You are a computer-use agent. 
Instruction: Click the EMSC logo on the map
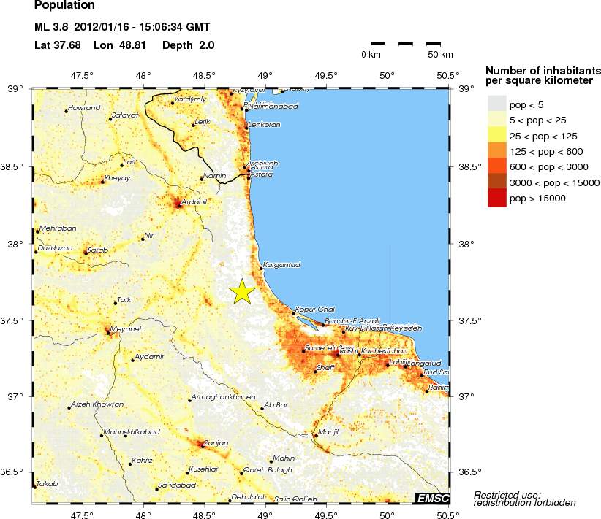point(433,498)
